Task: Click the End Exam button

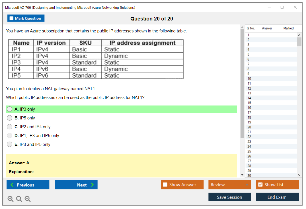Action: (277, 197)
